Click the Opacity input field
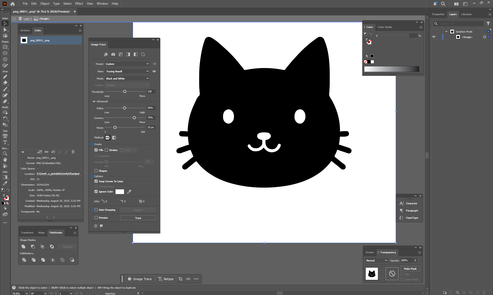 point(406,260)
